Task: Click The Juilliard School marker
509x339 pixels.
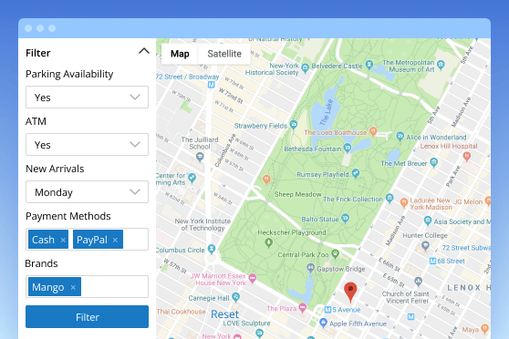Action: pos(200,157)
